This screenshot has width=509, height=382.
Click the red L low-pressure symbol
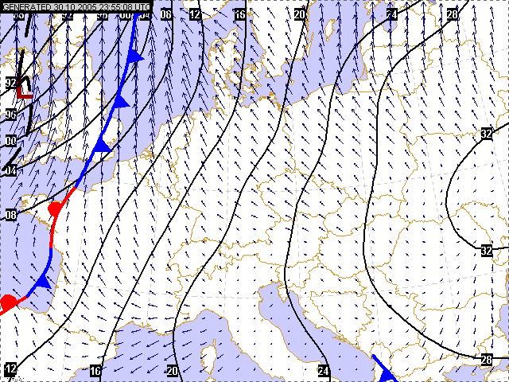pyautogui.click(x=25, y=87)
